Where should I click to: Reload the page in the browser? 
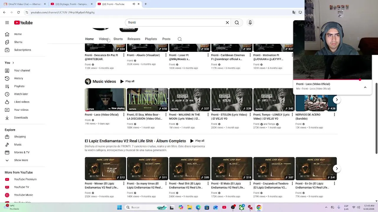[18, 12]
